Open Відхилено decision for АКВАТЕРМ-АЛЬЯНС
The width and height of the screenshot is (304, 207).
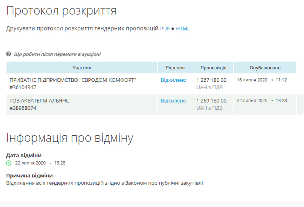tap(173, 101)
